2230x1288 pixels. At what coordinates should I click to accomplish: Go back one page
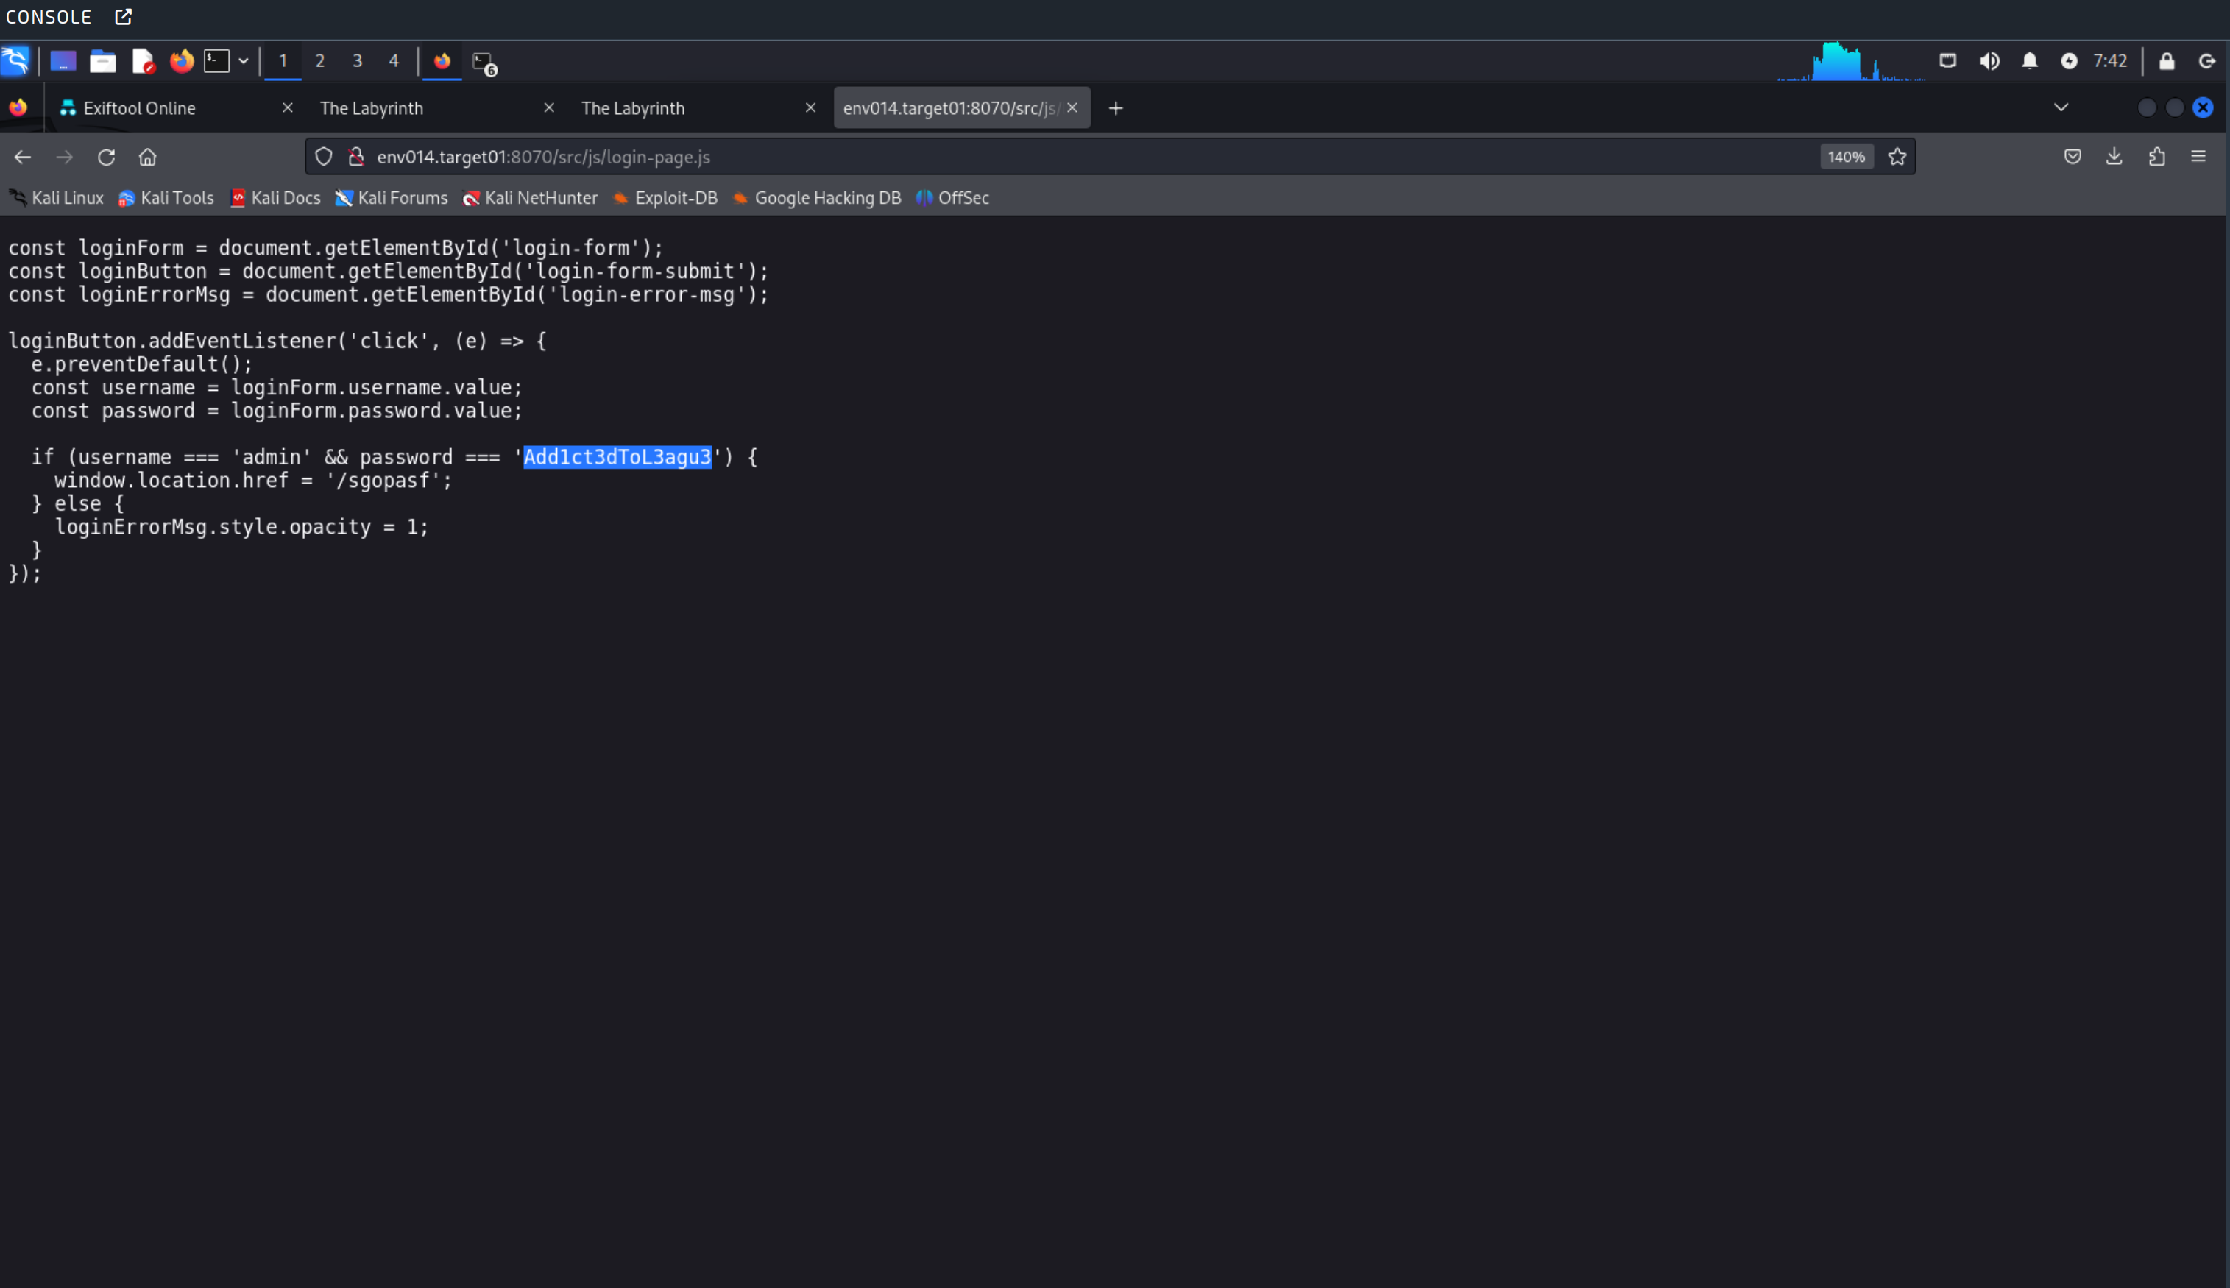[x=23, y=157]
